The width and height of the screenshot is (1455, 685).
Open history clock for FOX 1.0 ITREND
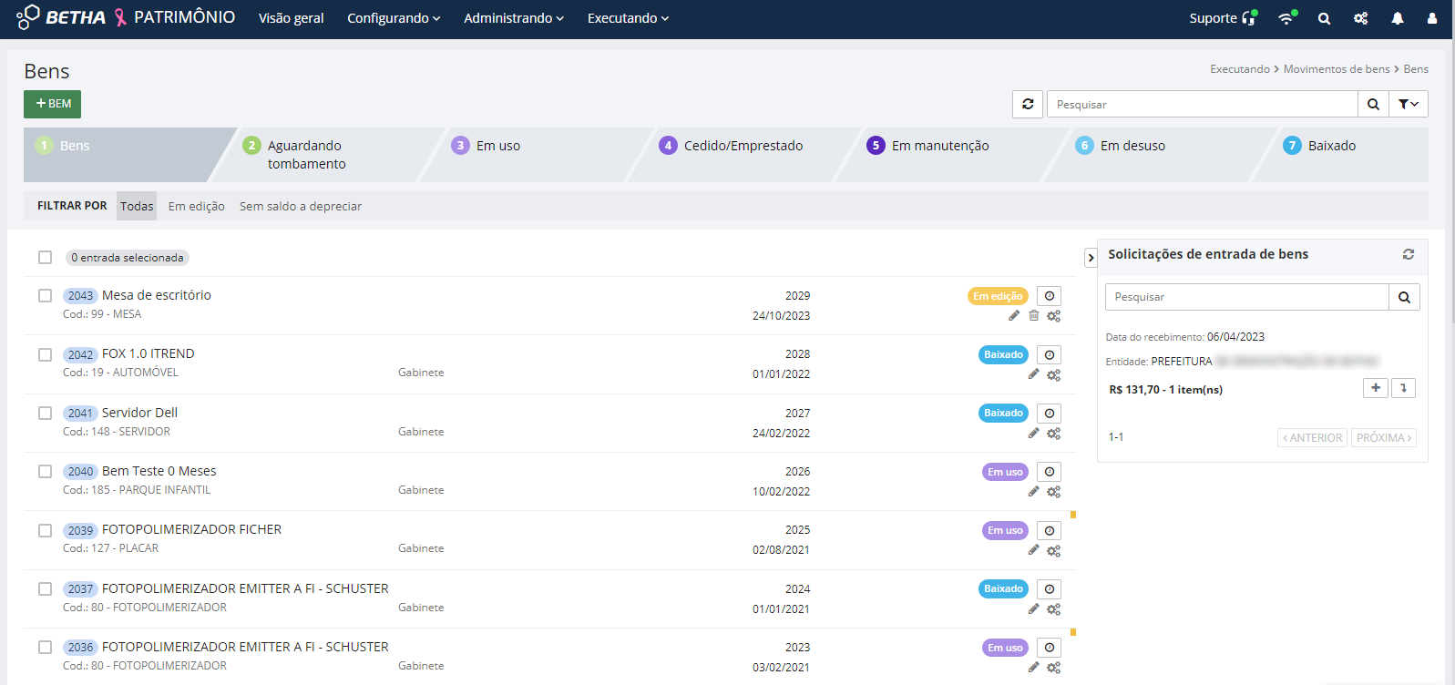coord(1050,355)
